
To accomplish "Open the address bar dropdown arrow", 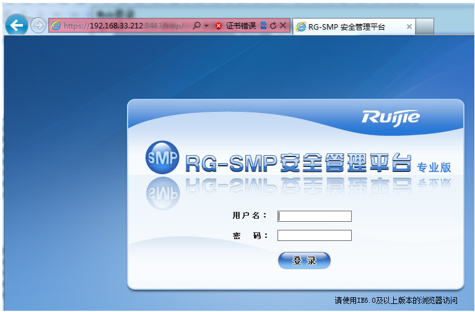I will pos(207,26).
